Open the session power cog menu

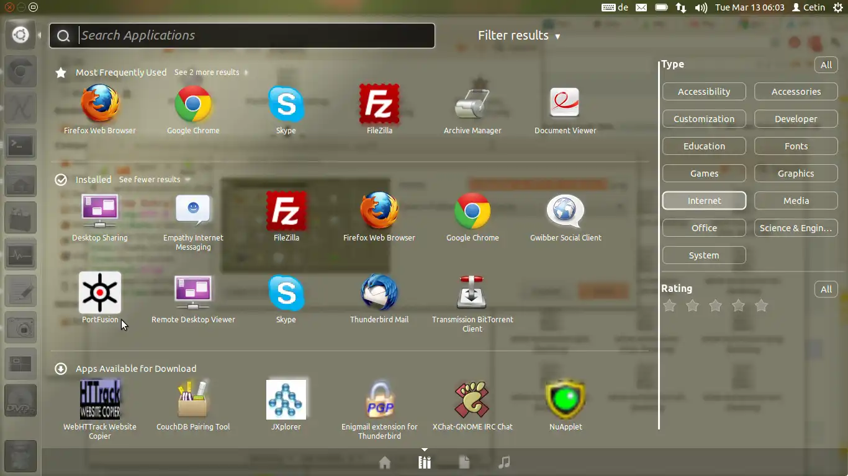point(838,7)
